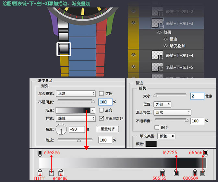Image resolution: width=218 pixels, height=182 pixels.
Task: Enable the 仿色 dither checkbox
Action: [101, 94]
